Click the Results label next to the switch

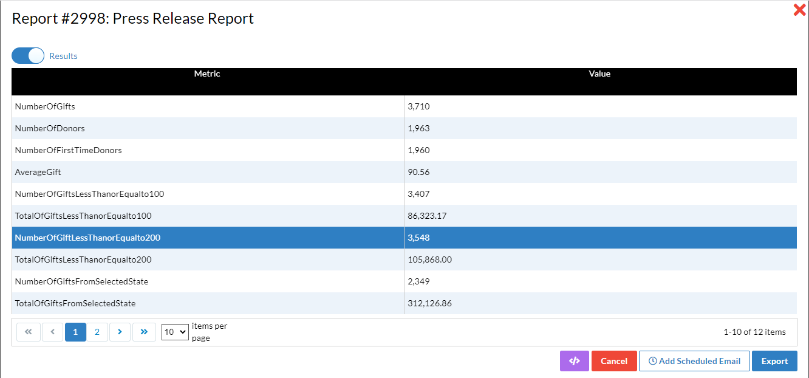click(x=63, y=56)
